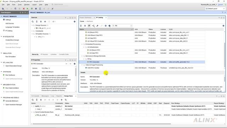
Task: Click the create runs plus icon in Design Runs
Action: [x=61, y=100]
